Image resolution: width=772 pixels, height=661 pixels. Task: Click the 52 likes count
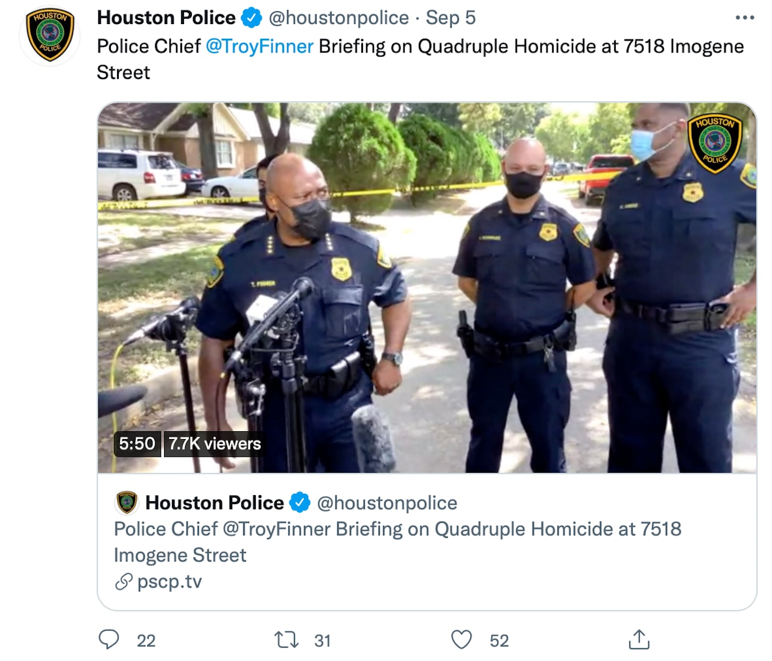pos(499,640)
